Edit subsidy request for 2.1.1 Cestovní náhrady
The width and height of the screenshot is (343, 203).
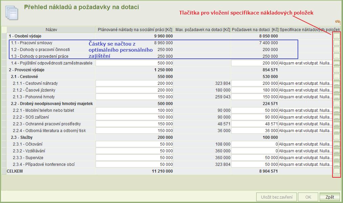[x=255, y=83]
